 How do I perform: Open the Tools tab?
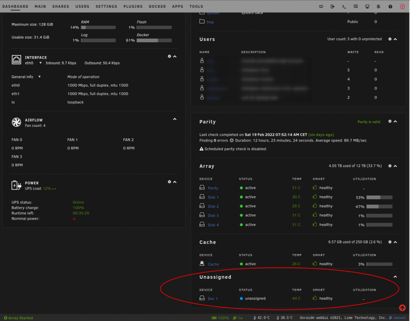196,7
